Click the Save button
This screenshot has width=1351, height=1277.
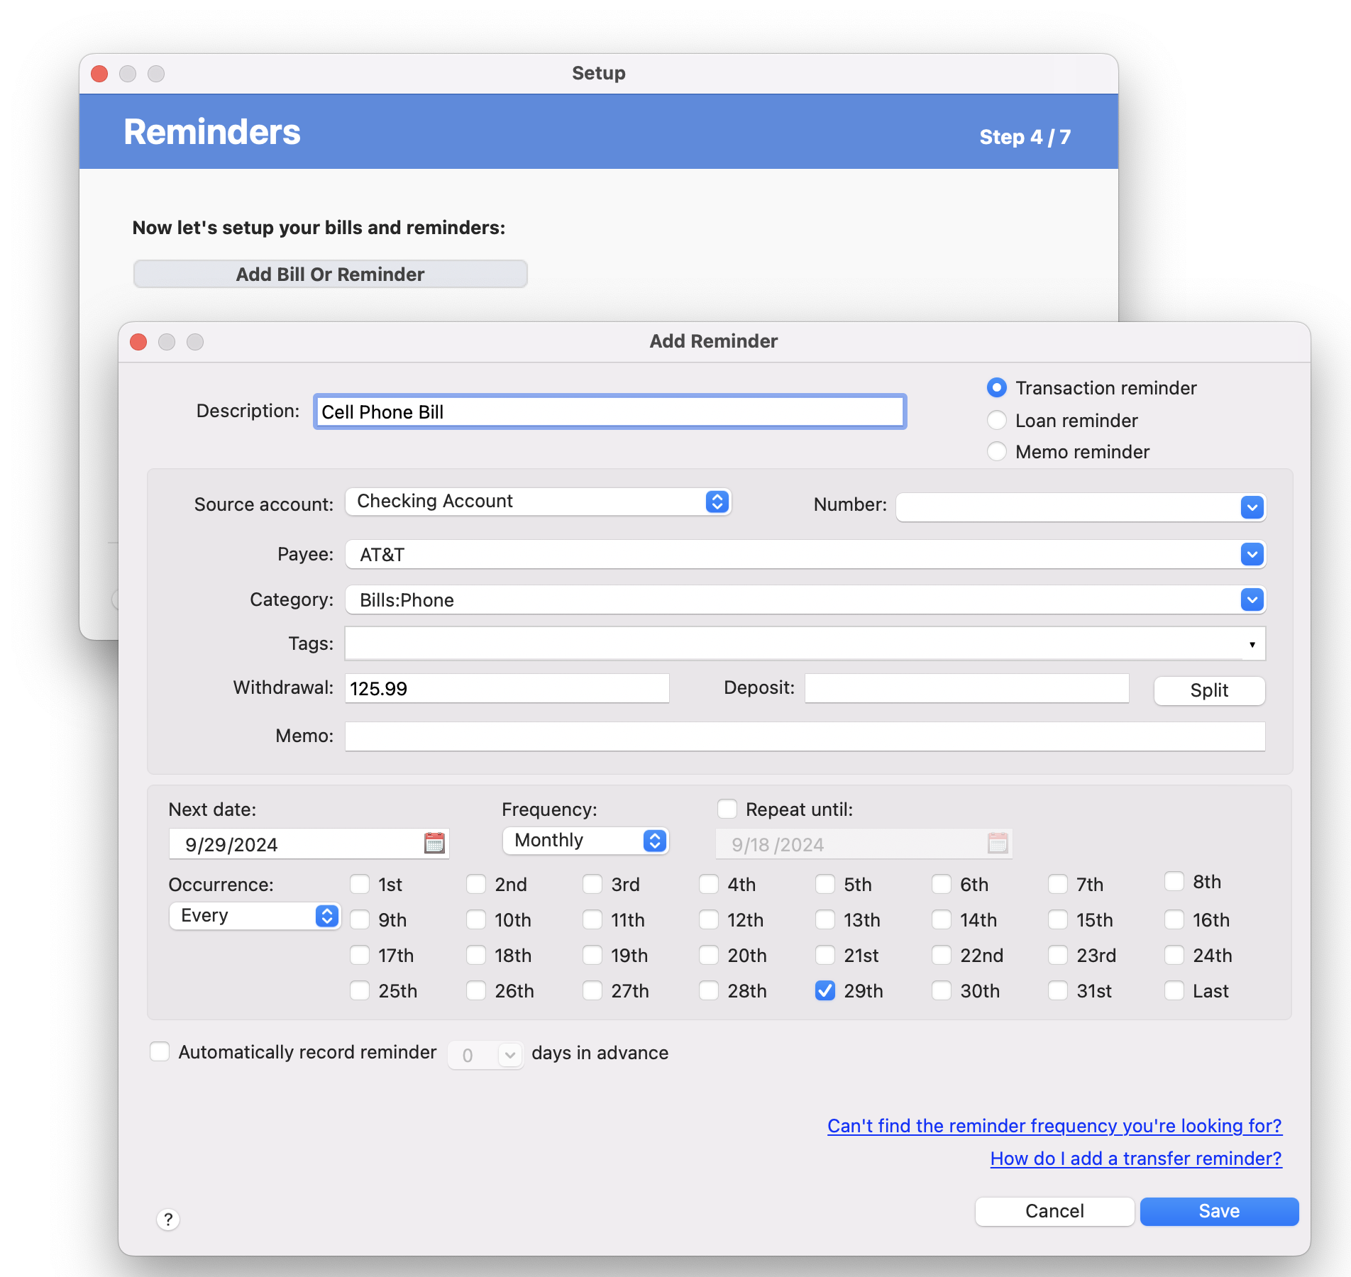(x=1219, y=1211)
